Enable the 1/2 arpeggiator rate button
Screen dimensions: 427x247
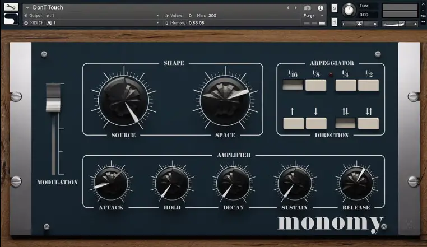pos(368,85)
